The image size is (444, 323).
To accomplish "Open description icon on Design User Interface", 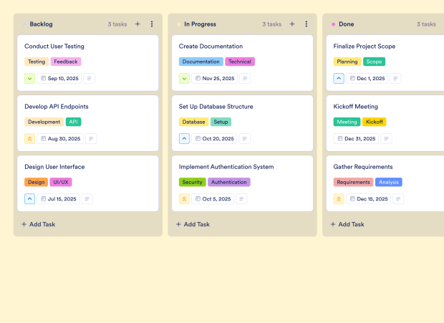I will (x=87, y=199).
